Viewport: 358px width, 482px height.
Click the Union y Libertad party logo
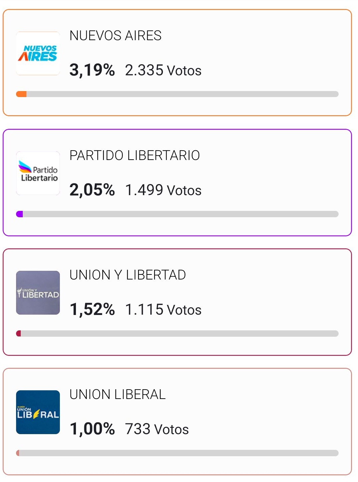coord(38,293)
